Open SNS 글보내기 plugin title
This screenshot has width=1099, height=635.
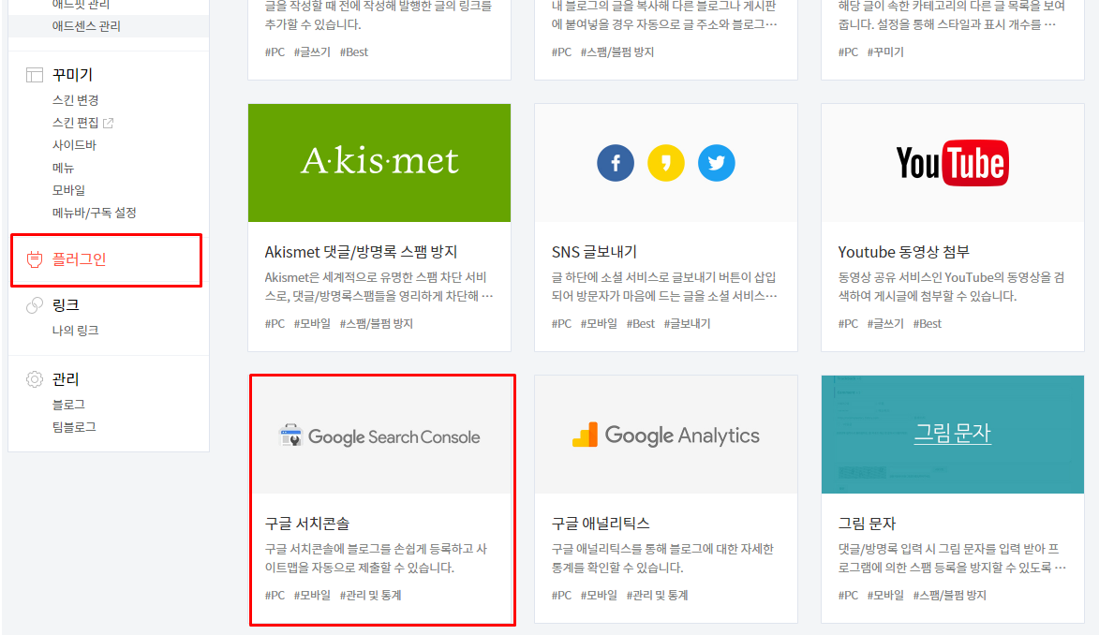click(x=594, y=252)
